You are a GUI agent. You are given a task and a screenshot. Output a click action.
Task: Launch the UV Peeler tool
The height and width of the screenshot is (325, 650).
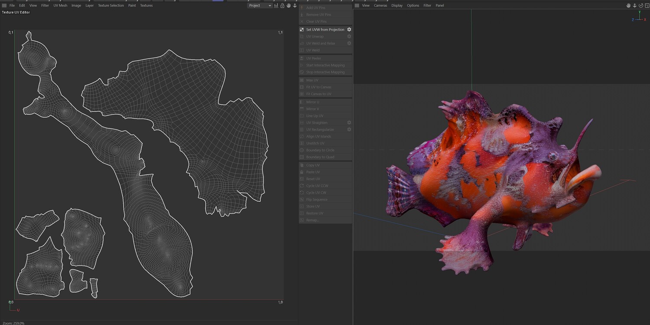click(x=325, y=59)
